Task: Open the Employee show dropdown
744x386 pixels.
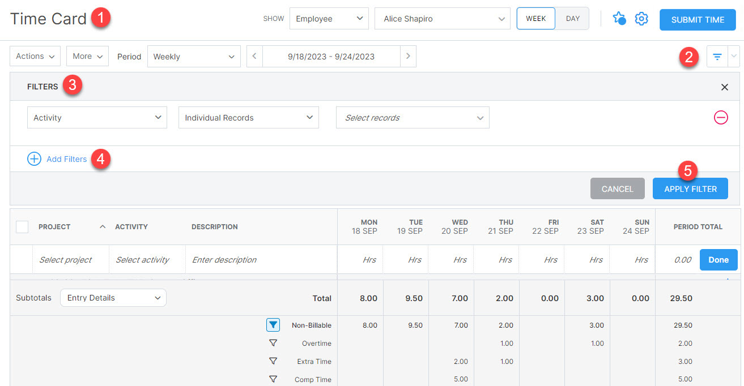Action: click(329, 18)
